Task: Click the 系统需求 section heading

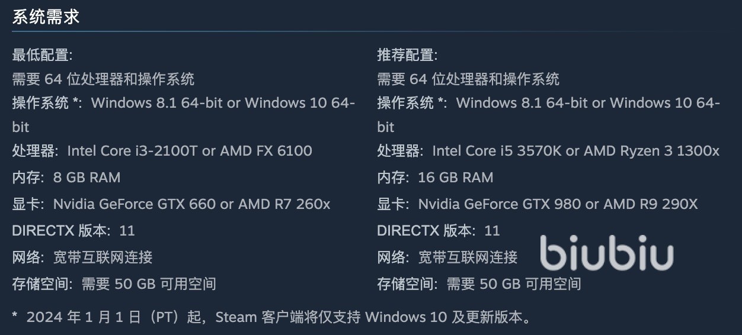Action: pos(46,17)
